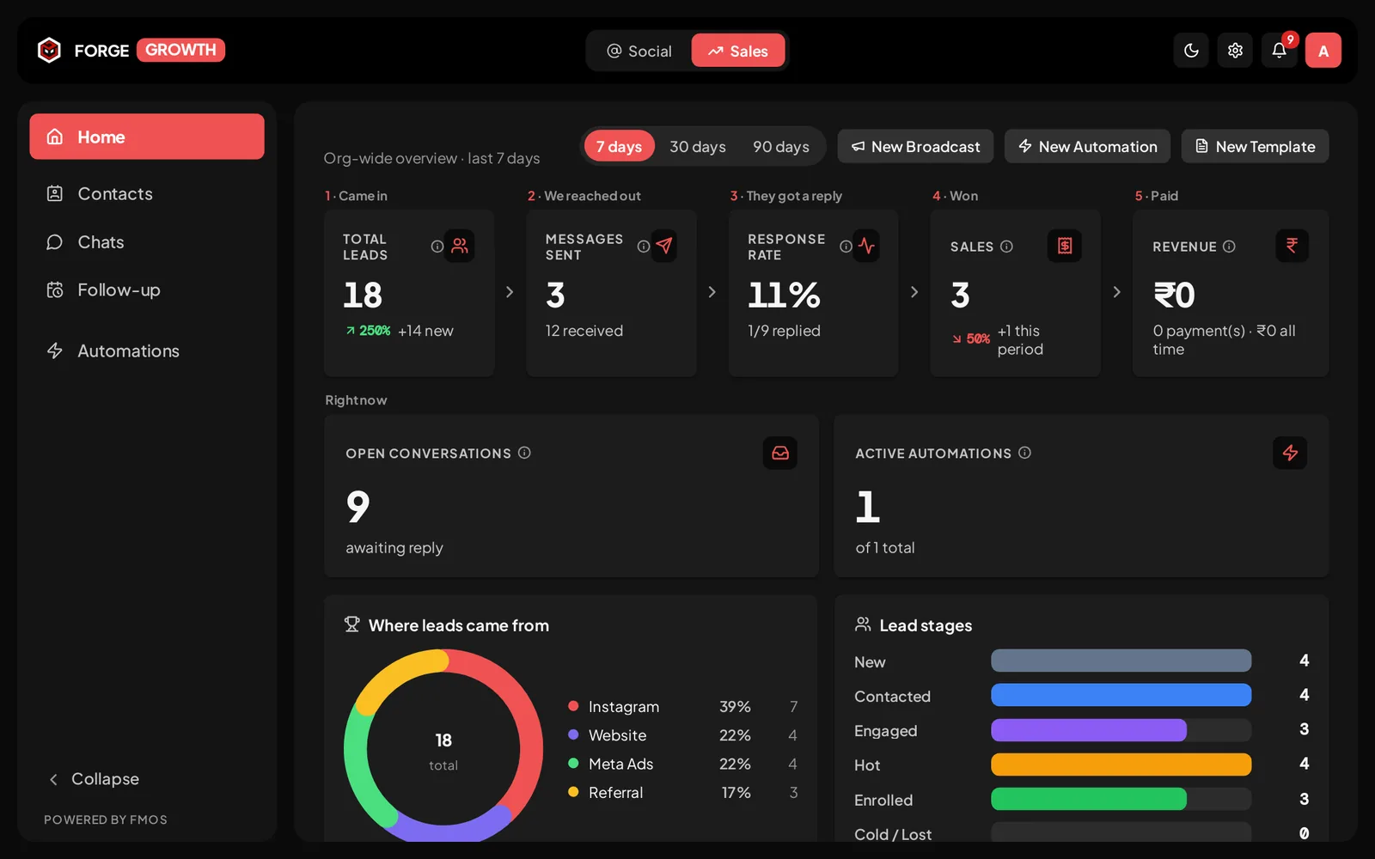Image resolution: width=1375 pixels, height=859 pixels.
Task: Click the chevron after Response Rate card
Action: [914, 292]
